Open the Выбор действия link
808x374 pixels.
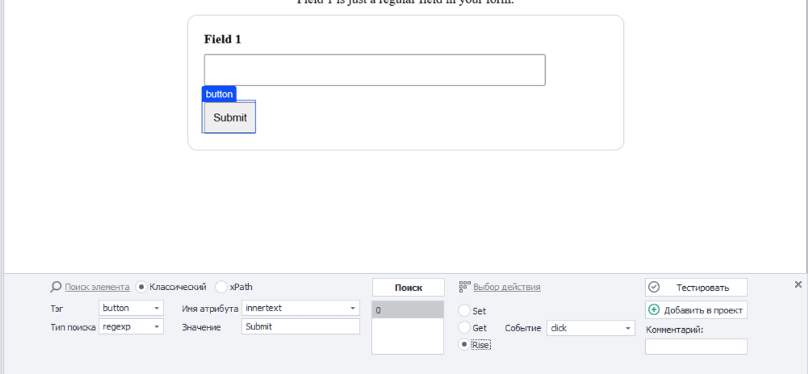507,287
